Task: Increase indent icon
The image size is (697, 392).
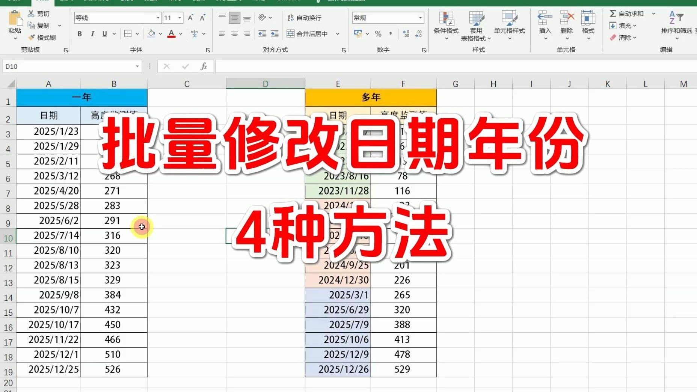Action: 275,34
